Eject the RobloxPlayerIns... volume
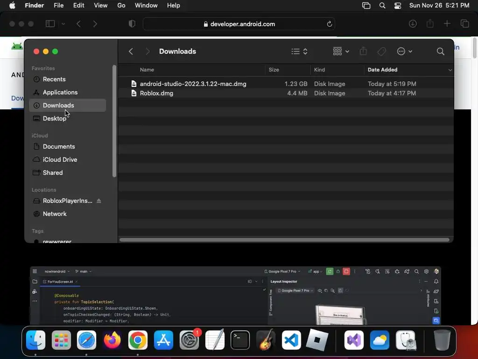This screenshot has width=478, height=359. 99,201
